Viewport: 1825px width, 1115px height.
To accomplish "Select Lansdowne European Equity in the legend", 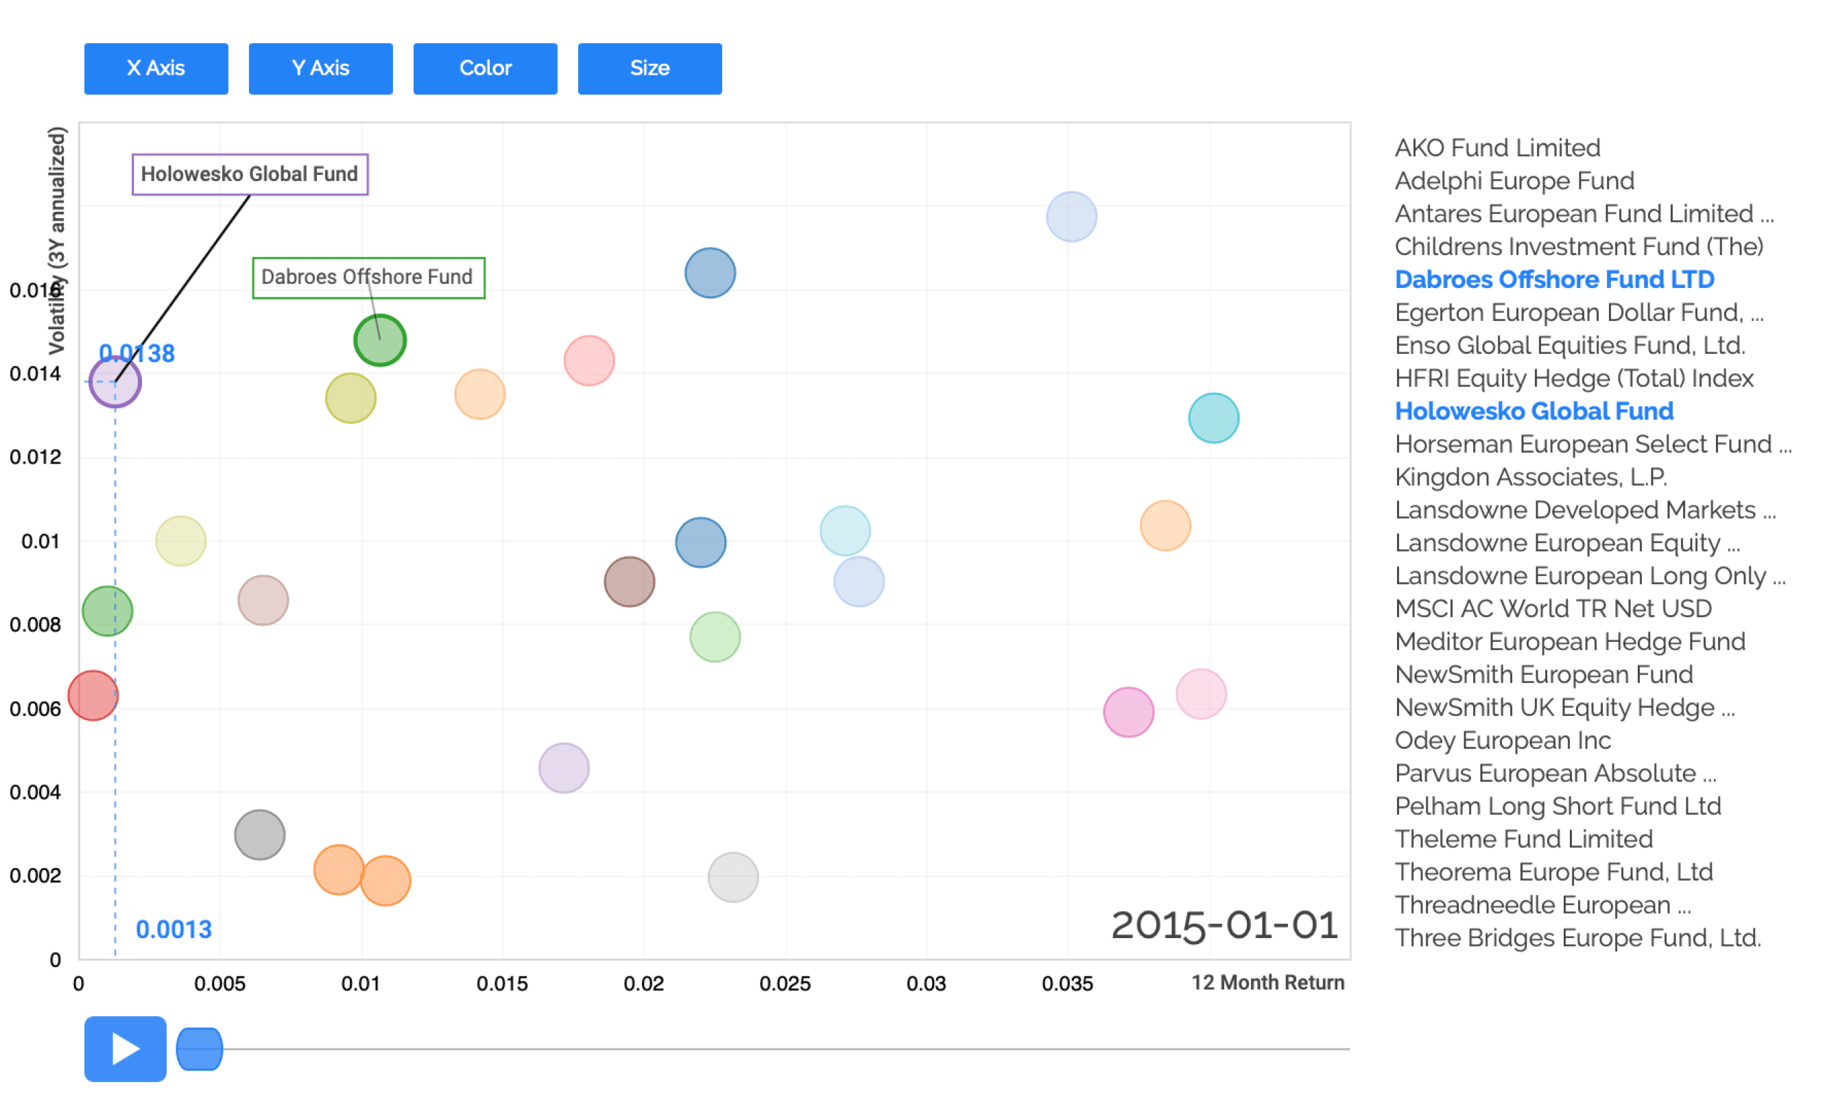I will (x=1567, y=542).
